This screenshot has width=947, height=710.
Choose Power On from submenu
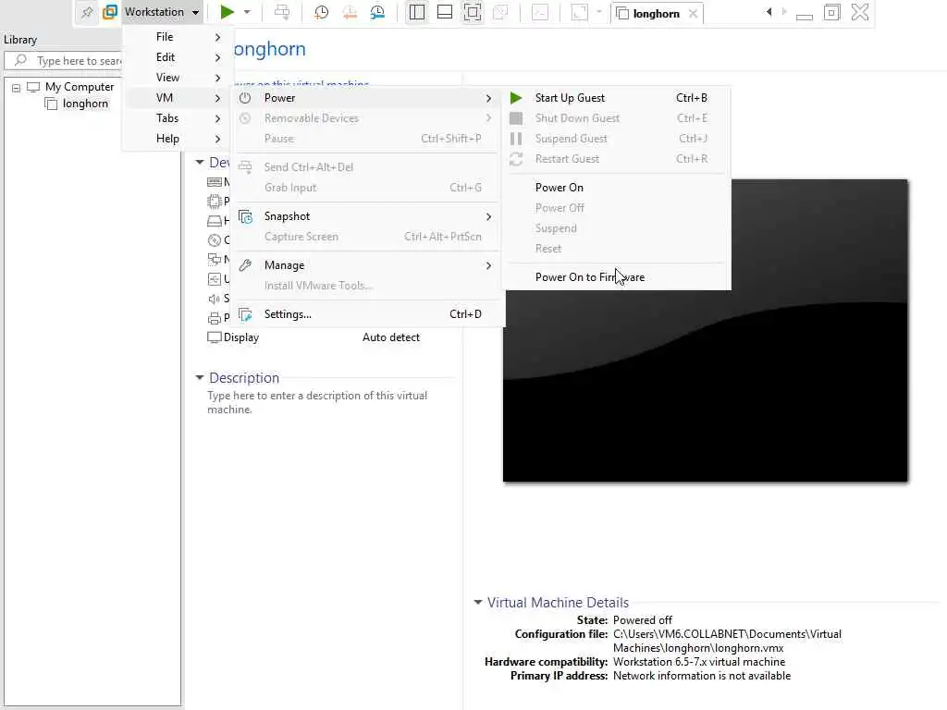point(618,187)
